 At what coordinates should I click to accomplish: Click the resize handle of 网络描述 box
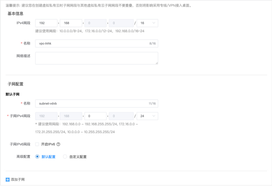pos(156,63)
